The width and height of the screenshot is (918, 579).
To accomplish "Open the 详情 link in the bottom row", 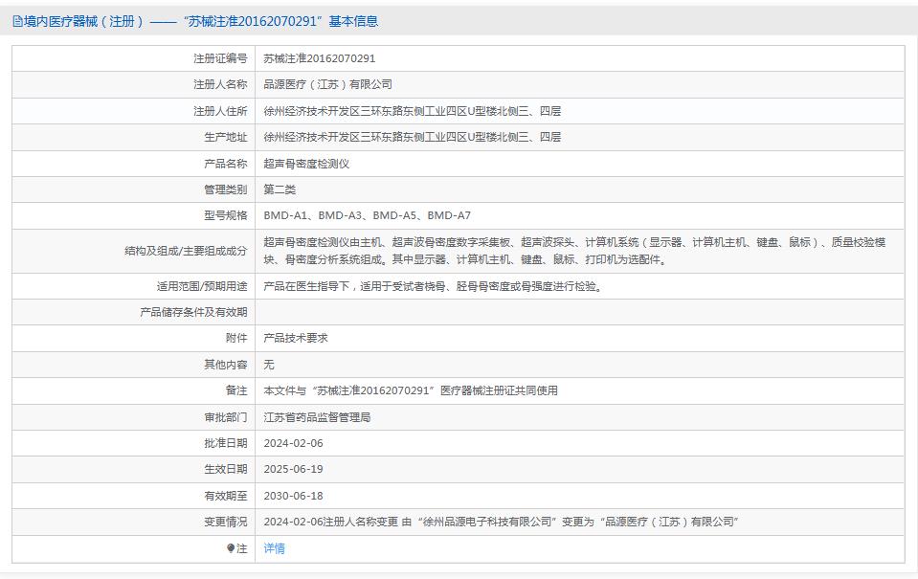I will pos(275,548).
